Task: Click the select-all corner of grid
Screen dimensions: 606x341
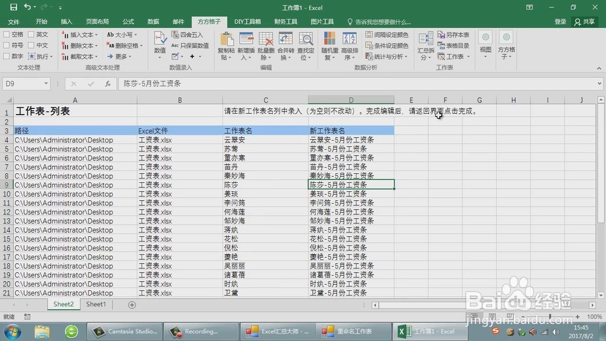Action: click(x=8, y=100)
